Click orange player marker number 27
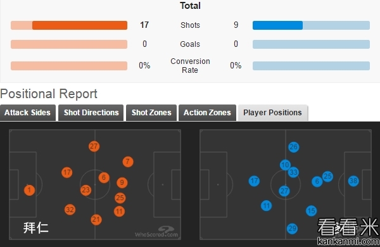 94,146
